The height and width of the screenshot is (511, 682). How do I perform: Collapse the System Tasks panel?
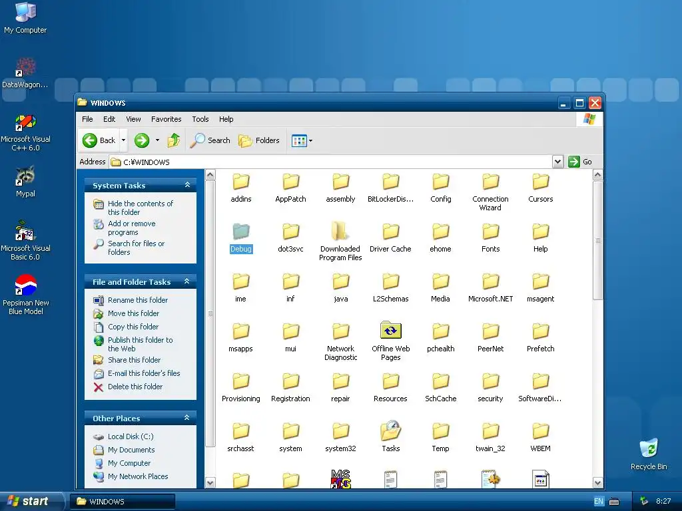(187, 185)
